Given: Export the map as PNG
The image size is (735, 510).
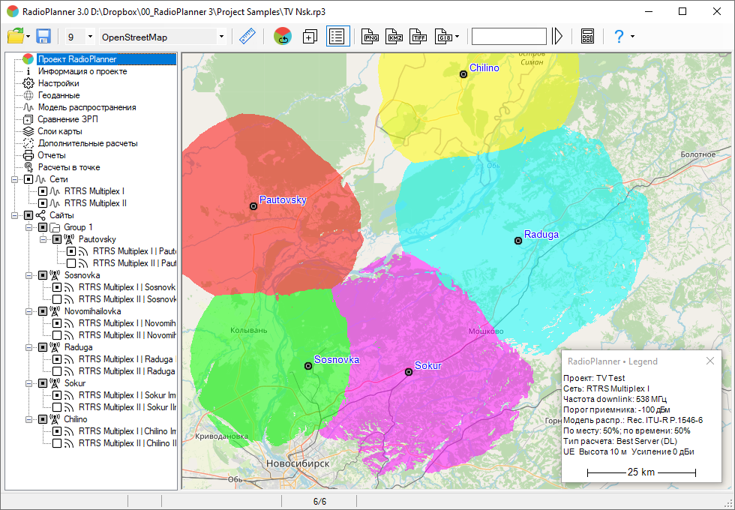Looking at the screenshot, I should coord(370,37).
